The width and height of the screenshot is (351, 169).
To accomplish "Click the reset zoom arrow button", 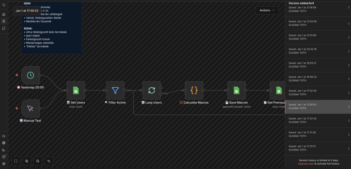I will (x=49, y=161).
